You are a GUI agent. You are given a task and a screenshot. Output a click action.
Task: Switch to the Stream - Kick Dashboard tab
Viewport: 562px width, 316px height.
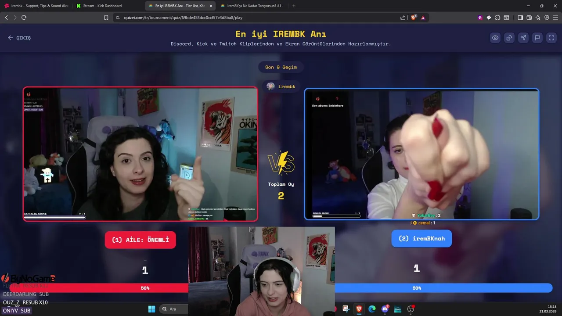[108, 6]
